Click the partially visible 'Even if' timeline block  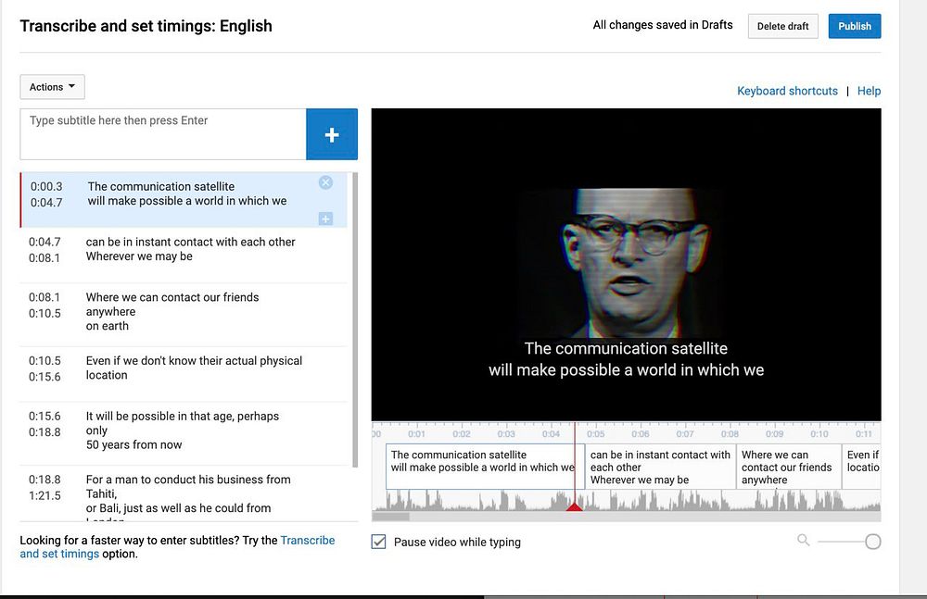click(861, 467)
